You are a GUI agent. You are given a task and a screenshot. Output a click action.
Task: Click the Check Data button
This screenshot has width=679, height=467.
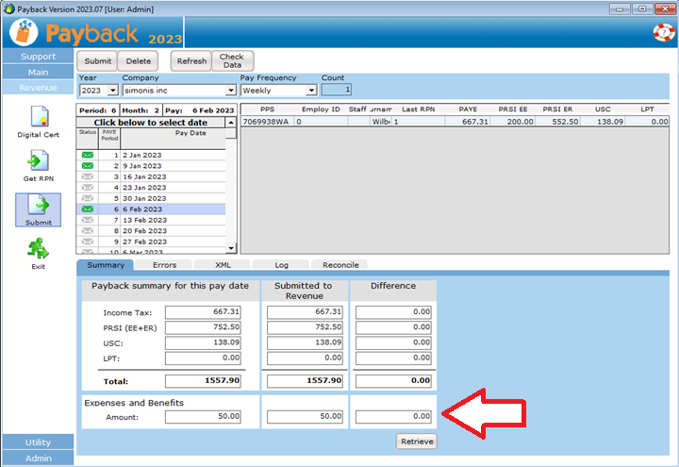coord(232,61)
